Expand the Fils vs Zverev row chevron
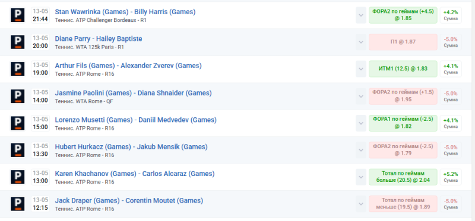The image size is (475, 221). [361, 69]
